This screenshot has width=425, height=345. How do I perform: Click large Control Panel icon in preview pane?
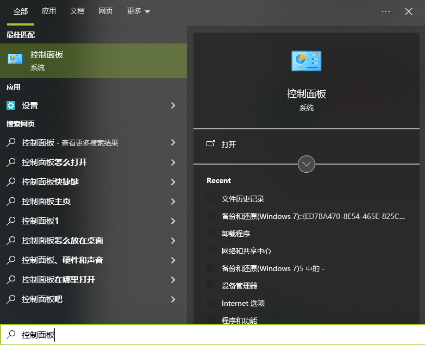(307, 61)
